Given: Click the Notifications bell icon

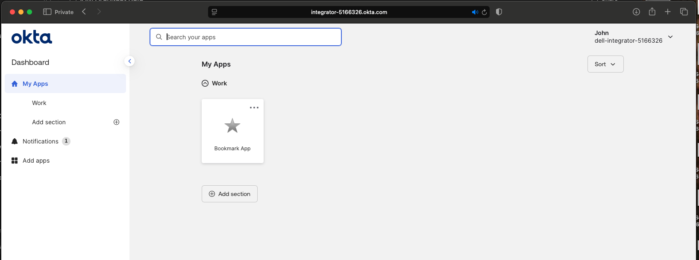Looking at the screenshot, I should (15, 141).
